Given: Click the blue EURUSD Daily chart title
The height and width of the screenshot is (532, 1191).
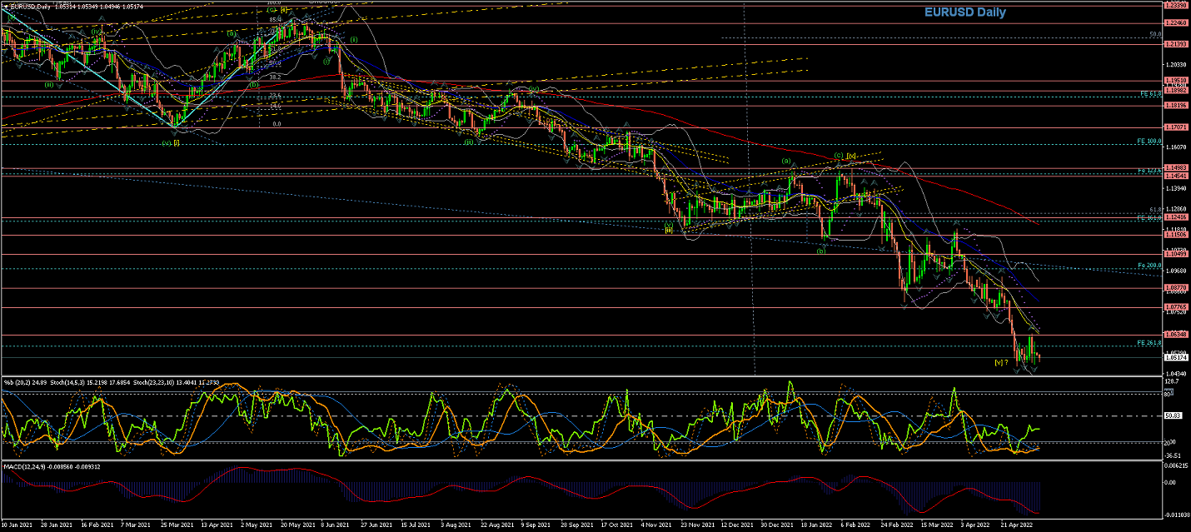Looking at the screenshot, I should tap(964, 12).
